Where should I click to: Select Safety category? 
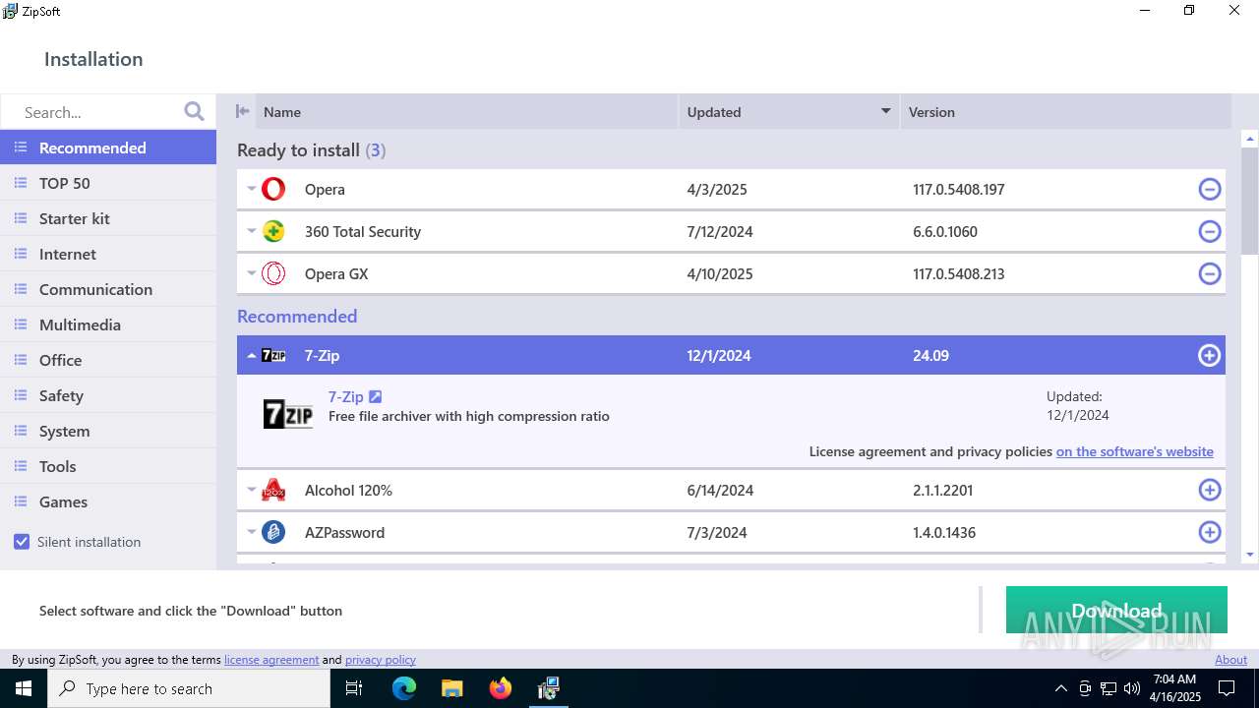pyautogui.click(x=108, y=395)
